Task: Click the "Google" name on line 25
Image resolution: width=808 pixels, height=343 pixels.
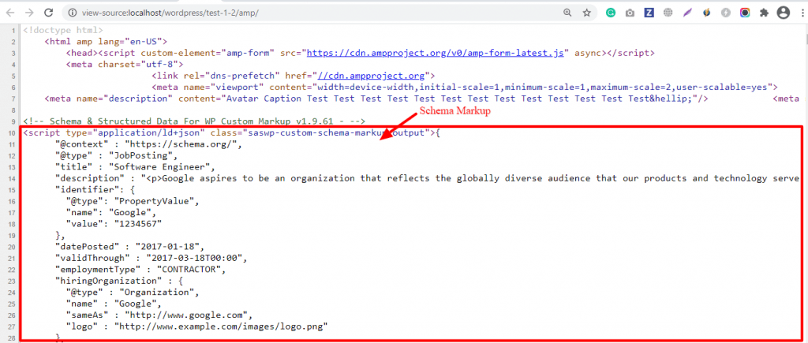Action: (x=137, y=304)
